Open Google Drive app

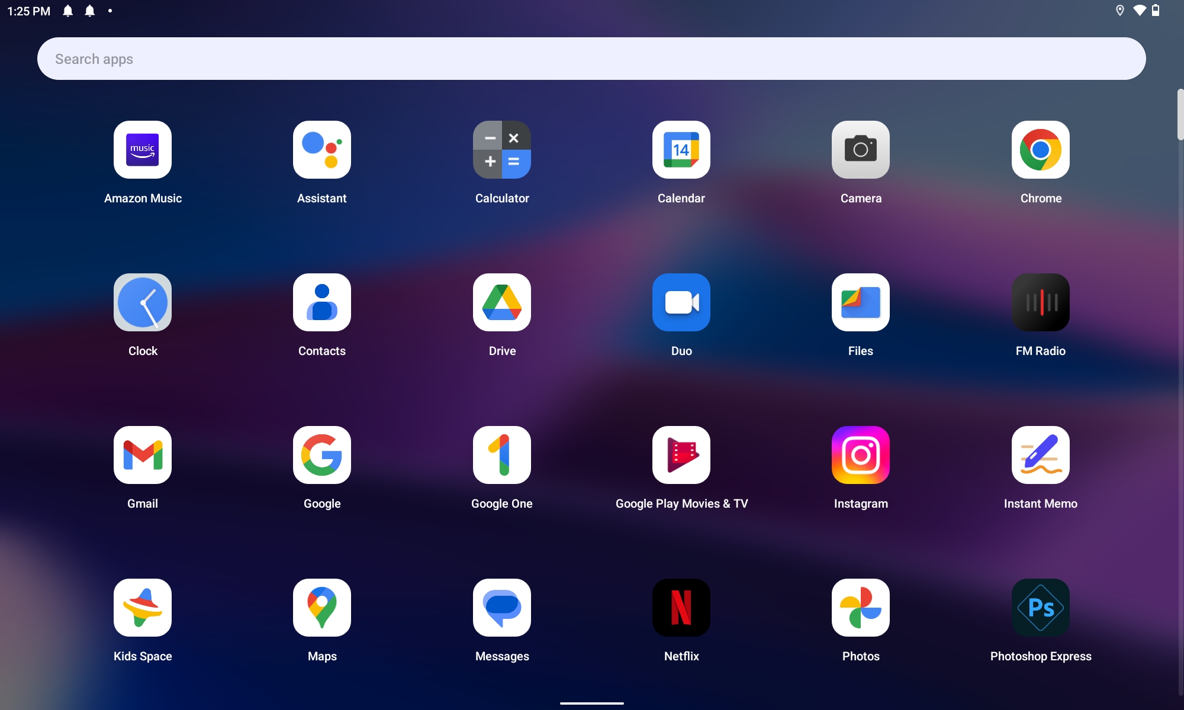[x=501, y=302]
